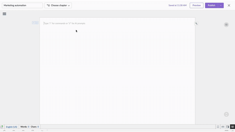235x132 pixels.
Task: Expand the Publish options arrow
Action: pos(221,5)
